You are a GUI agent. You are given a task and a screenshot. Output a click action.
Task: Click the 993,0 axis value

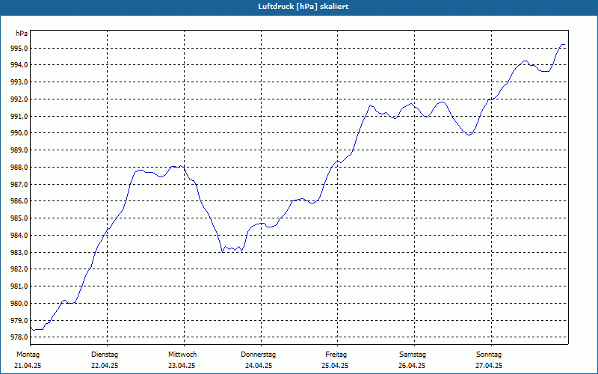tap(18, 82)
